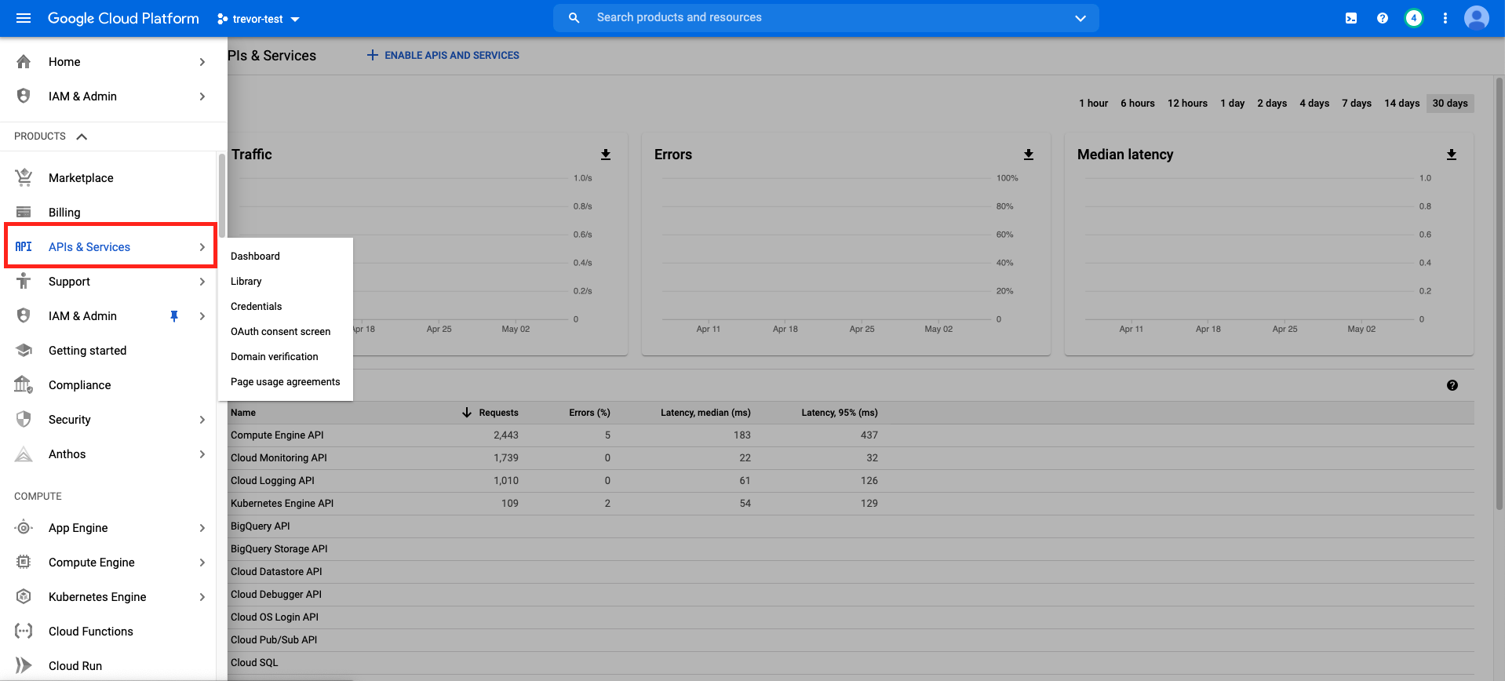Select the 1 hour time range
Image resolution: width=1505 pixels, height=681 pixels.
click(1093, 104)
